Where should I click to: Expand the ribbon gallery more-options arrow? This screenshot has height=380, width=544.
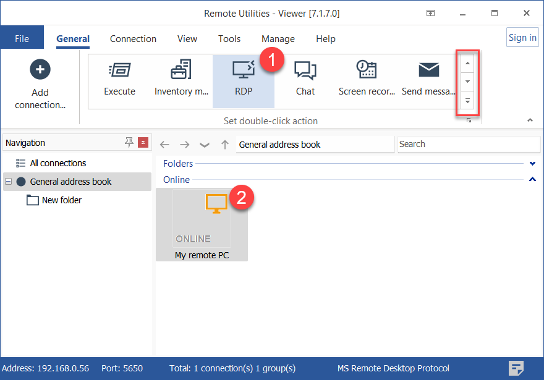(x=468, y=101)
